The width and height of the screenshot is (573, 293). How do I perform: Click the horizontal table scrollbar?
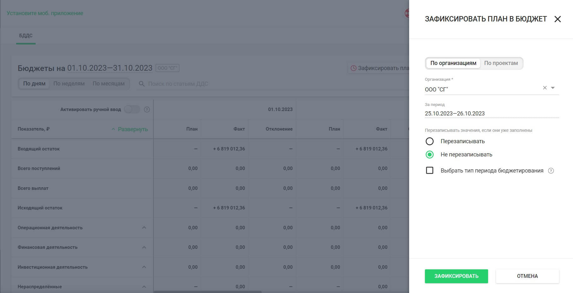coord(207,292)
